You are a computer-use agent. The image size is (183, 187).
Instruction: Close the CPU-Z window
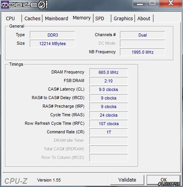coord(171,3)
